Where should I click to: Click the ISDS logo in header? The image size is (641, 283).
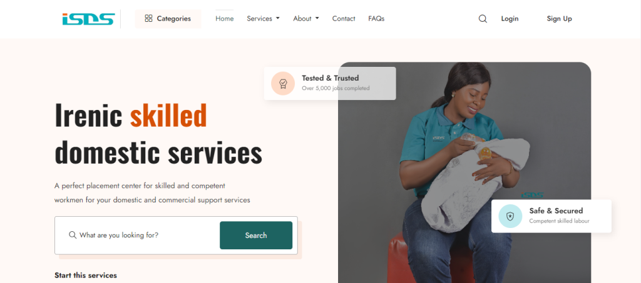(x=88, y=19)
